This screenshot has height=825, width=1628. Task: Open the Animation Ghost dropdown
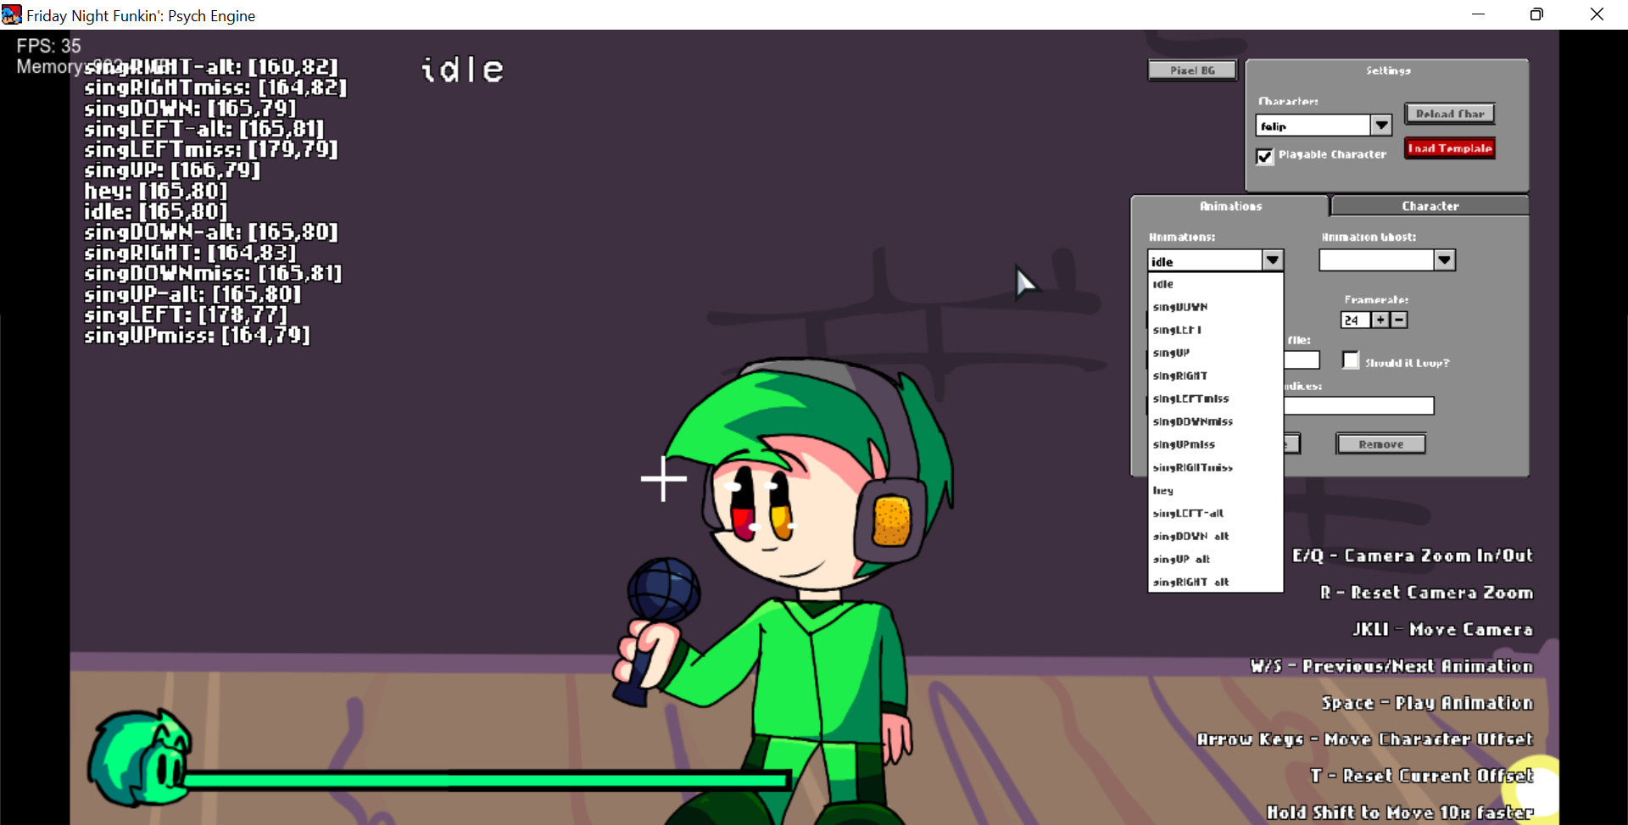(1445, 260)
